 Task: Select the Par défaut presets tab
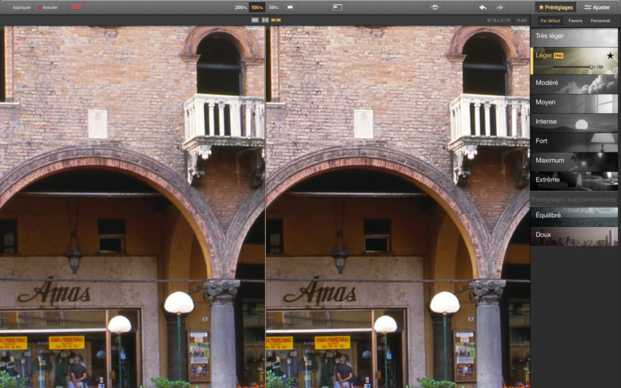(x=551, y=21)
